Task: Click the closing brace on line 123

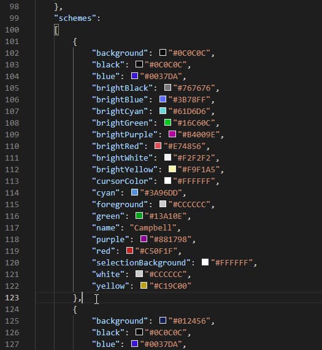Action: (75, 298)
